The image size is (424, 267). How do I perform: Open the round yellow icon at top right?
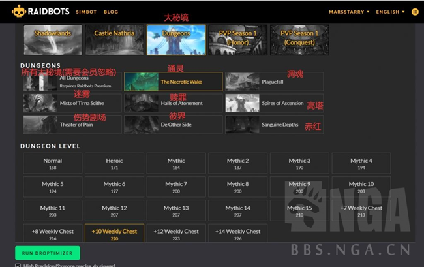coord(415,12)
